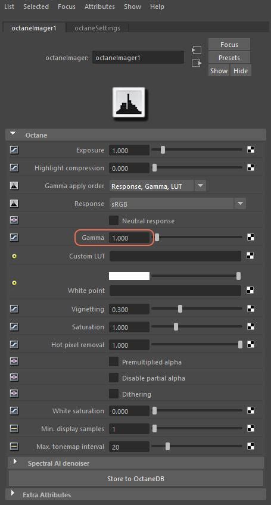Enable the Dithering checkbox
The image size is (271, 505).
tap(113, 394)
